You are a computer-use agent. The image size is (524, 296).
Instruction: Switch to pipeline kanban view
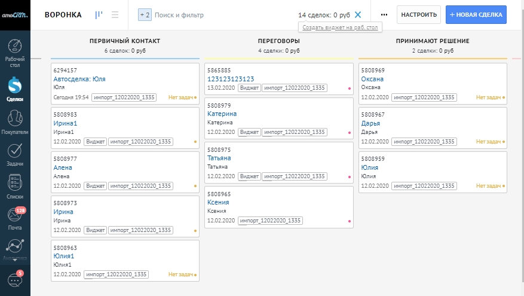(99, 15)
